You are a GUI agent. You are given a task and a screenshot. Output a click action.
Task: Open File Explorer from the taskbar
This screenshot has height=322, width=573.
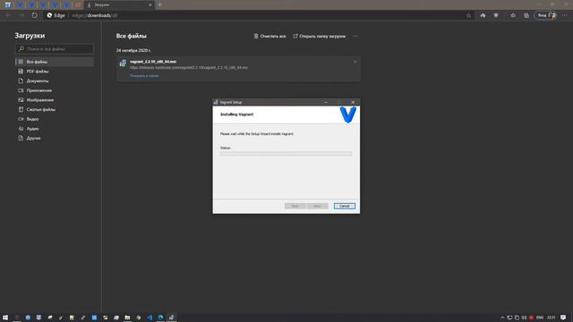click(127, 318)
